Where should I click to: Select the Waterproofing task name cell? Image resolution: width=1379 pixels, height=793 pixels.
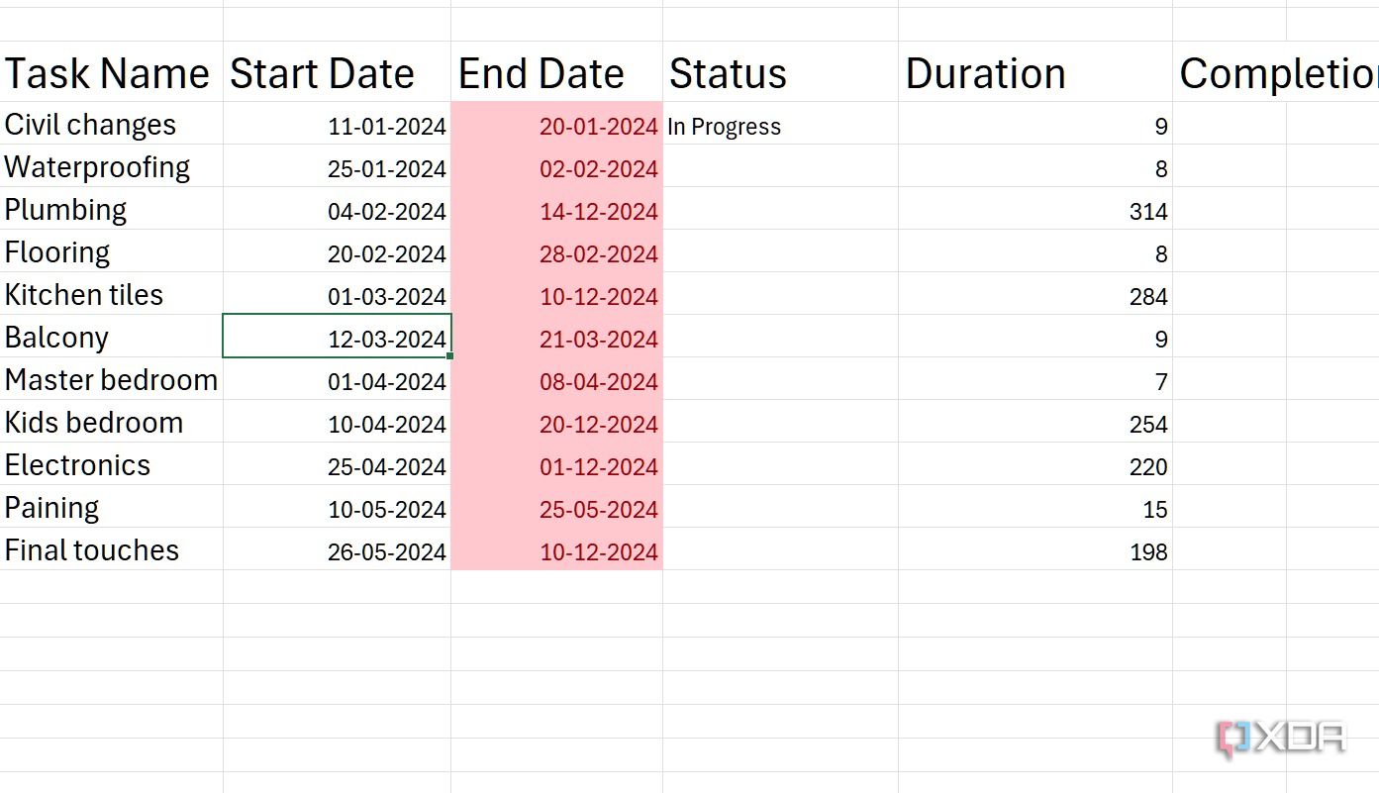pos(97,167)
